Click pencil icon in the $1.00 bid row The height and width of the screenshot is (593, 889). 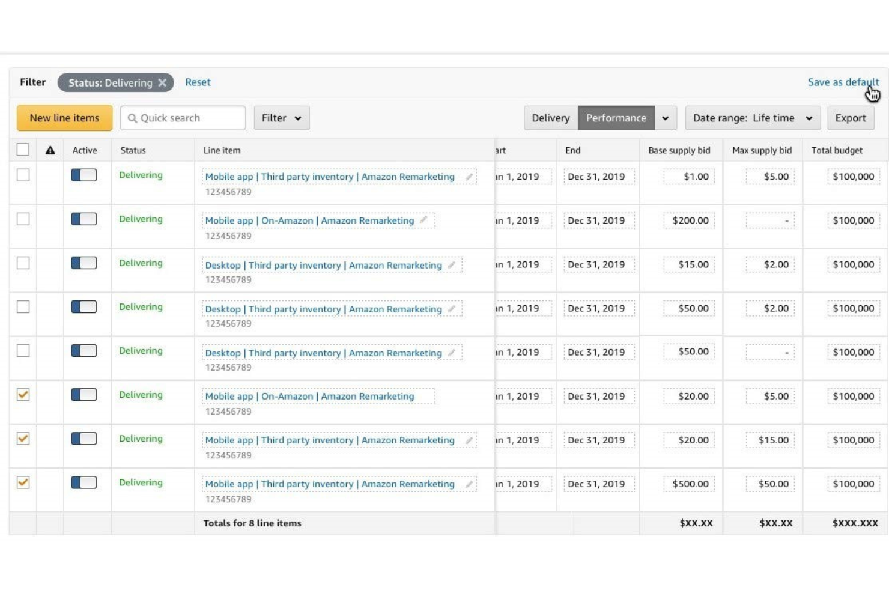coord(469,177)
